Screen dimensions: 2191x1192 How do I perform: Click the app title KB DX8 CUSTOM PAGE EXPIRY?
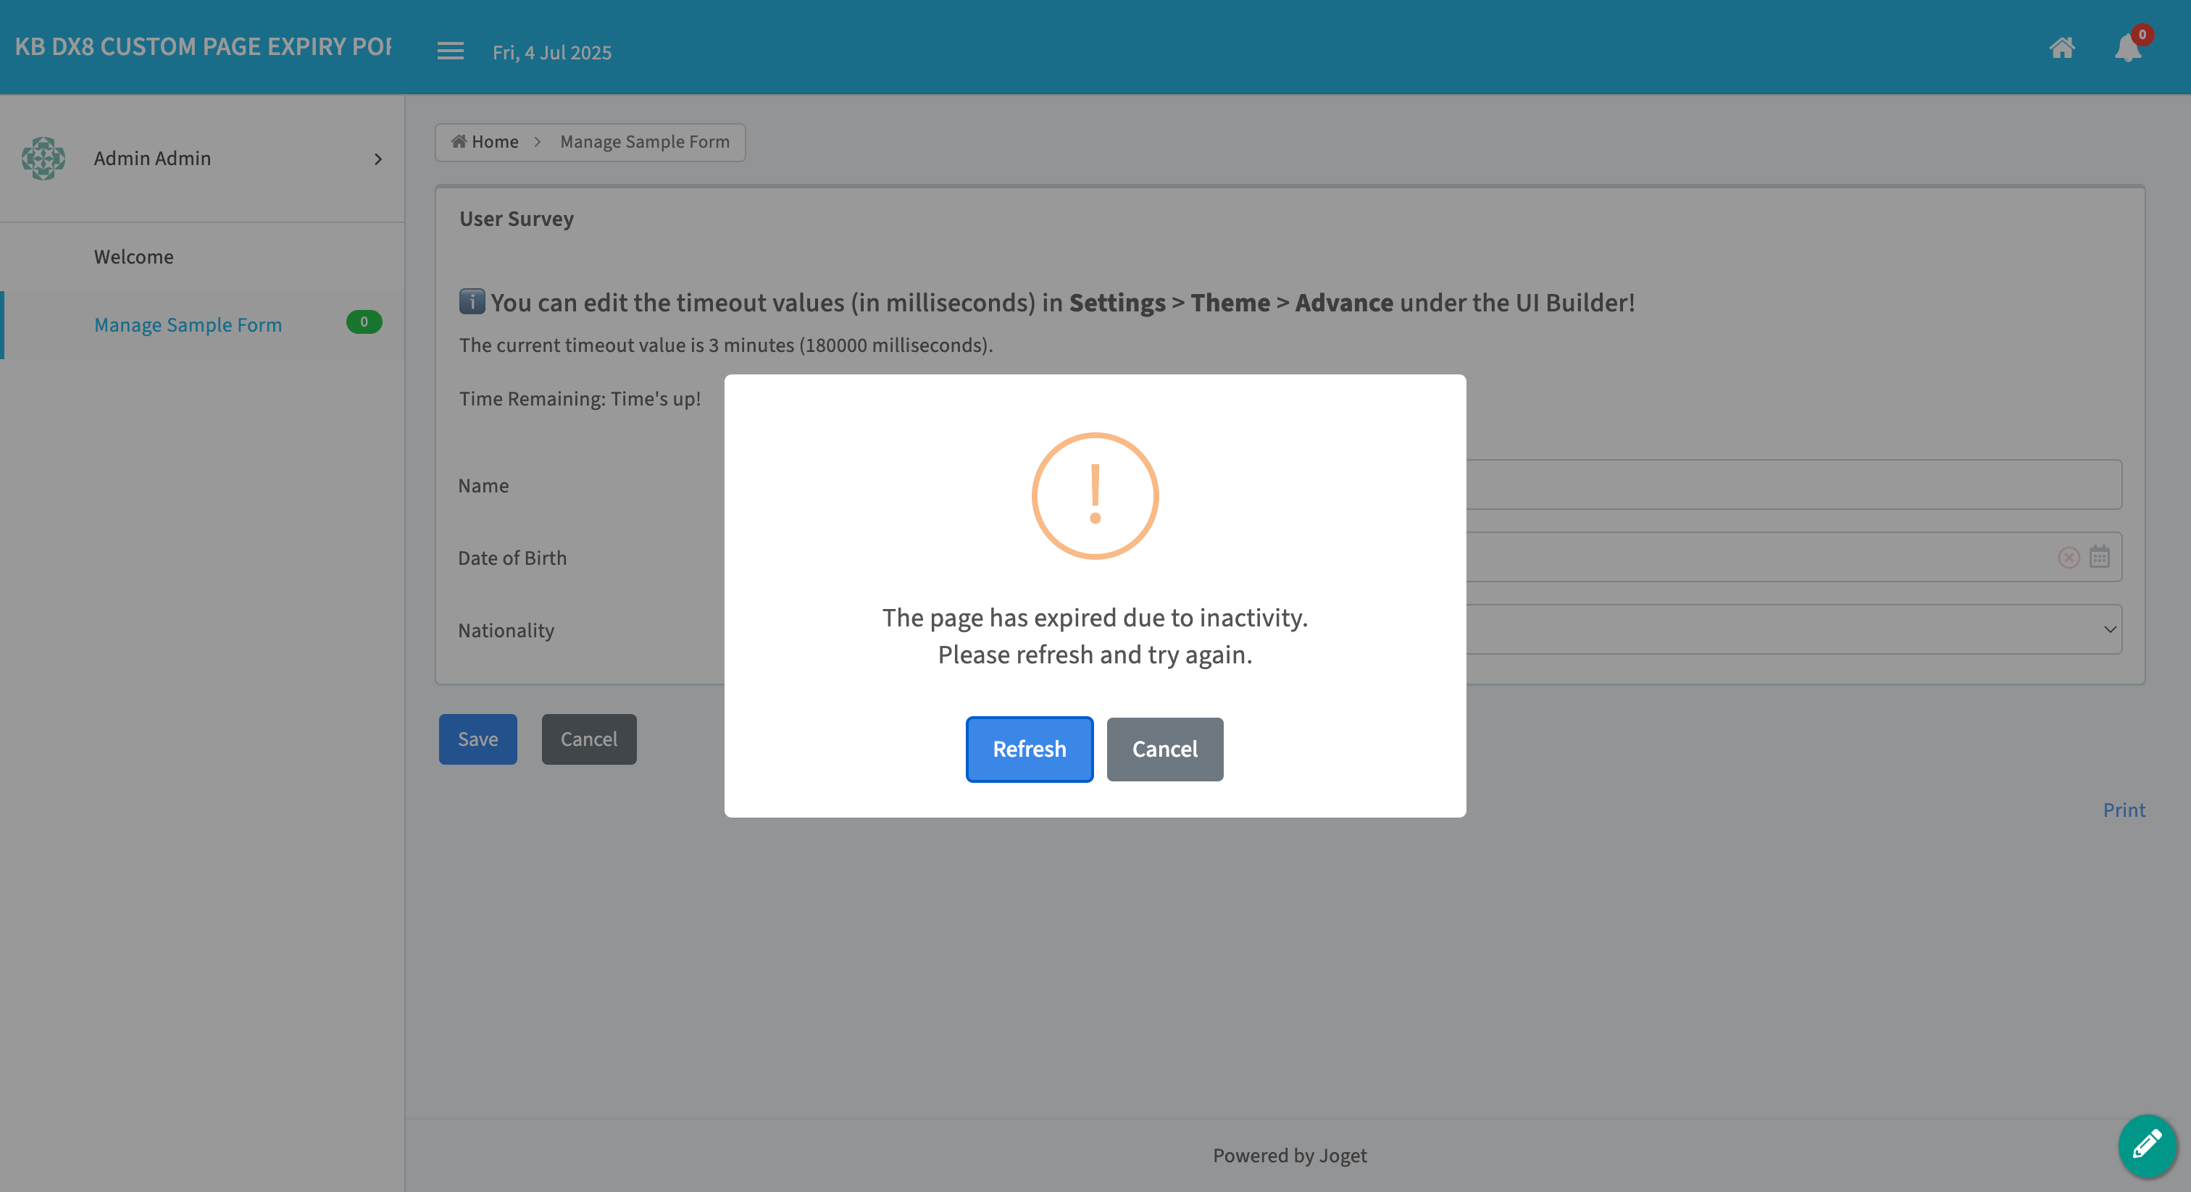click(204, 47)
